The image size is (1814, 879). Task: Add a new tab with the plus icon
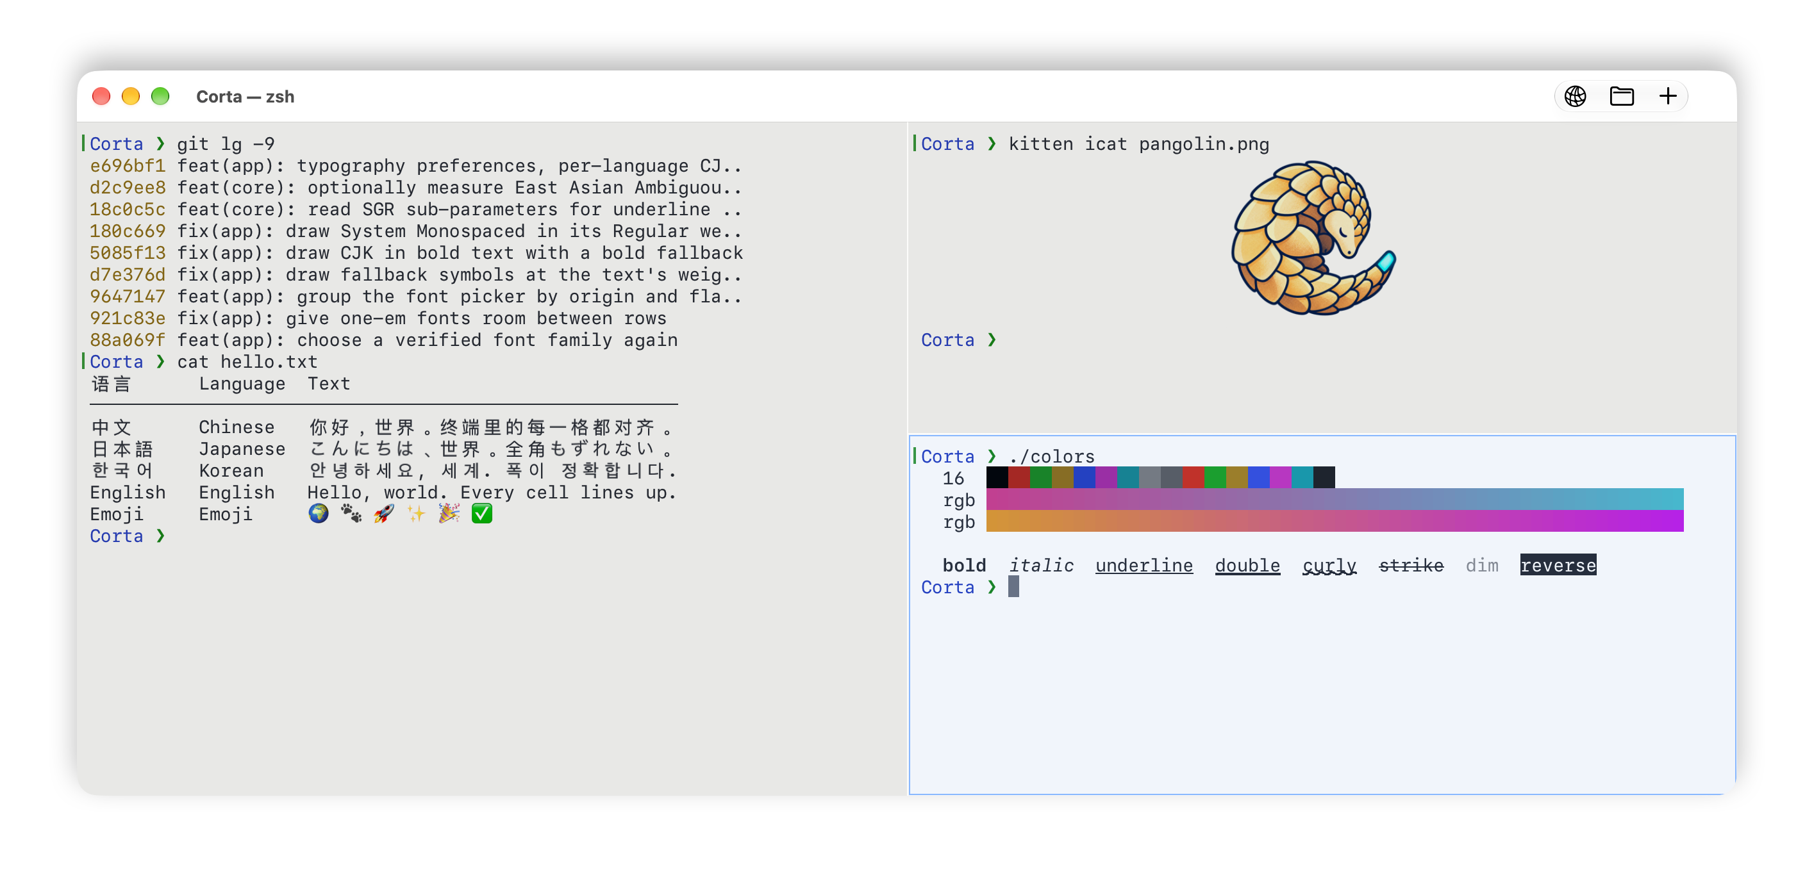1667,96
